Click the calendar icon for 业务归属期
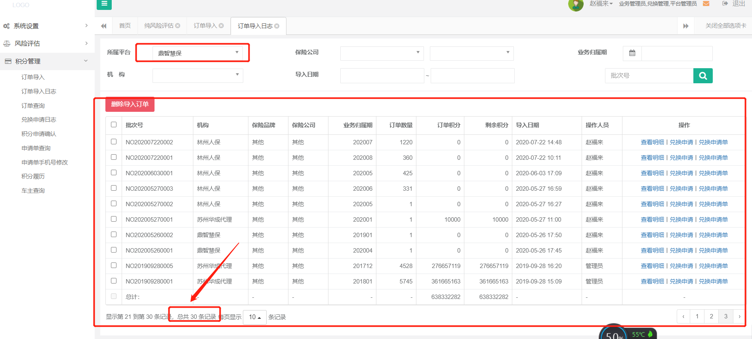752x339 pixels. point(632,53)
